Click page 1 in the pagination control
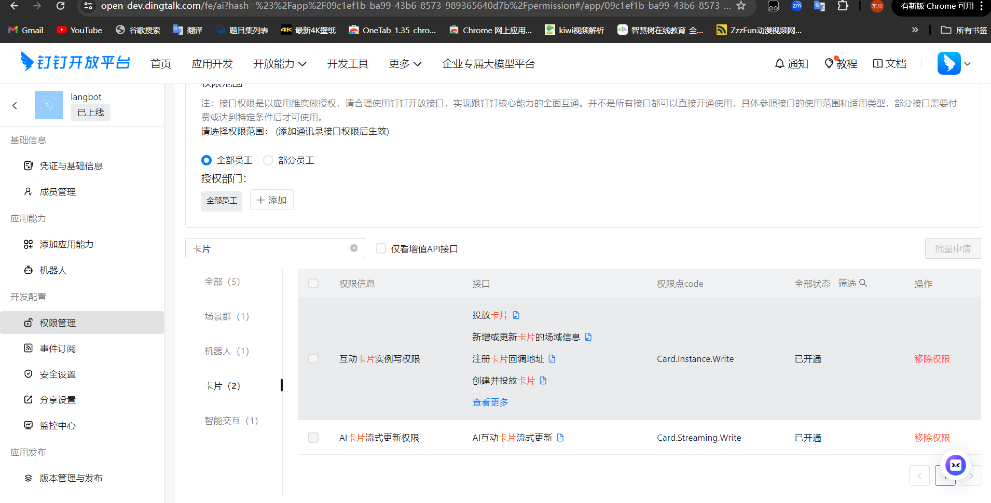This screenshot has width=991, height=503. pos(945,475)
